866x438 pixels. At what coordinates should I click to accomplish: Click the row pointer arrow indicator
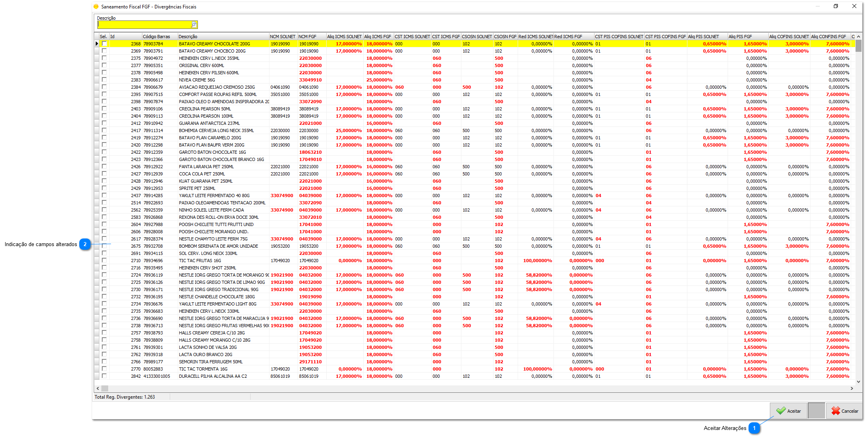[97, 44]
